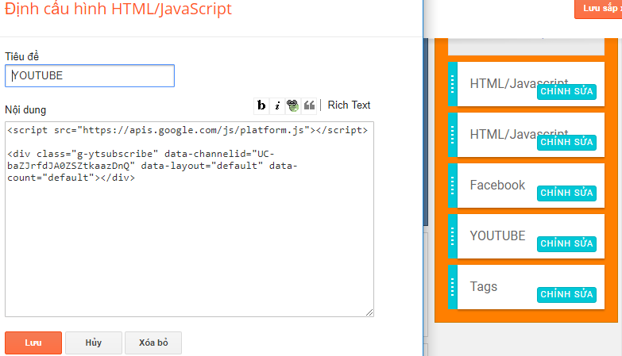622x356 pixels.
Task: Insert blockquote using the quote icon
Action: 309,105
